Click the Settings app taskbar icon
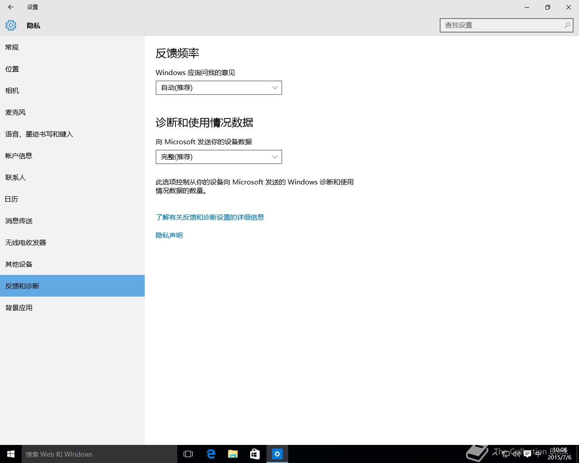The width and height of the screenshot is (579, 463). 277,454
